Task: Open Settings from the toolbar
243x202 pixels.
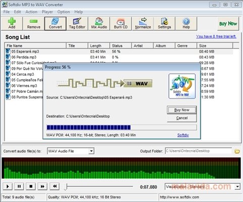Action: tap(164, 24)
